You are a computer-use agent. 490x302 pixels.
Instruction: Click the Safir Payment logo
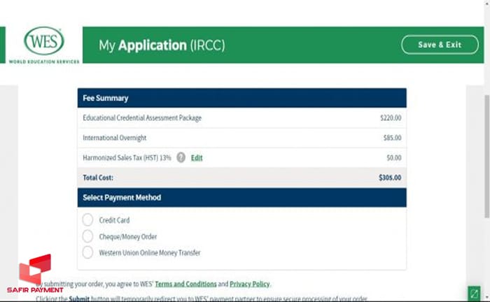point(35,273)
